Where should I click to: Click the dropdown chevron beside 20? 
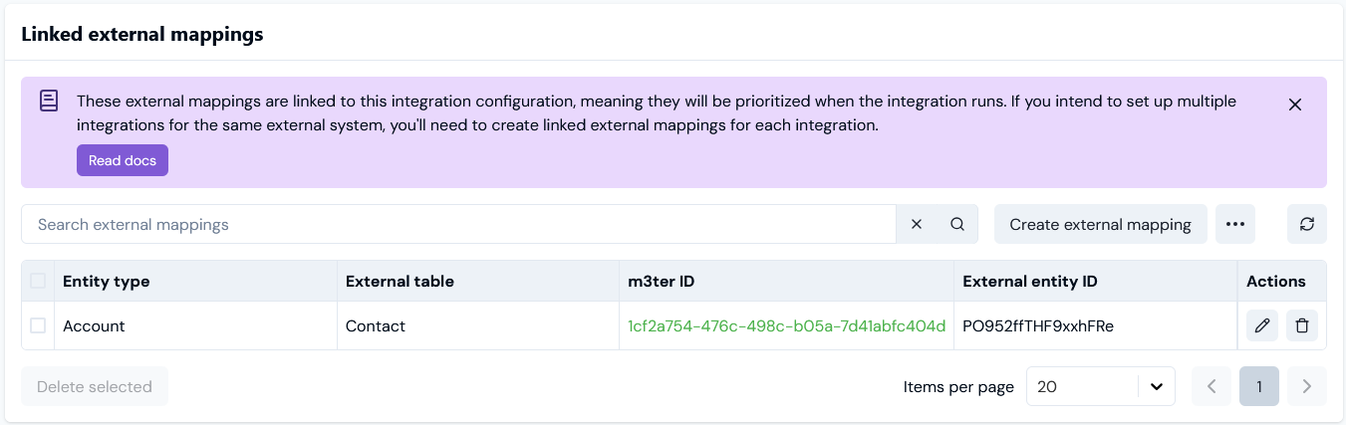1157,386
